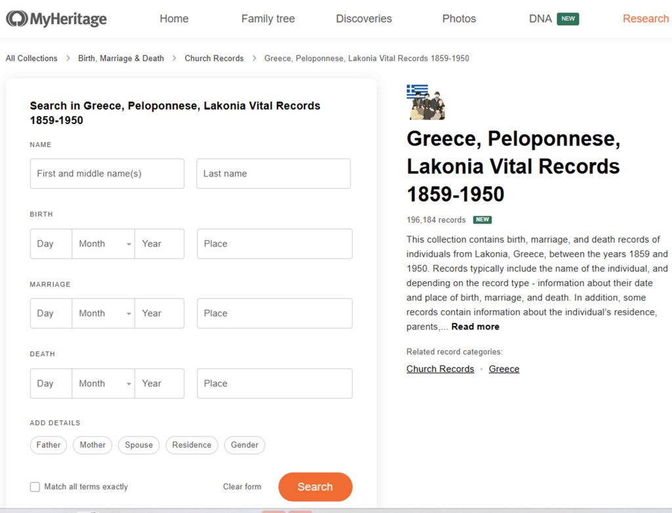Open the Birth Month dropdown

[104, 244]
